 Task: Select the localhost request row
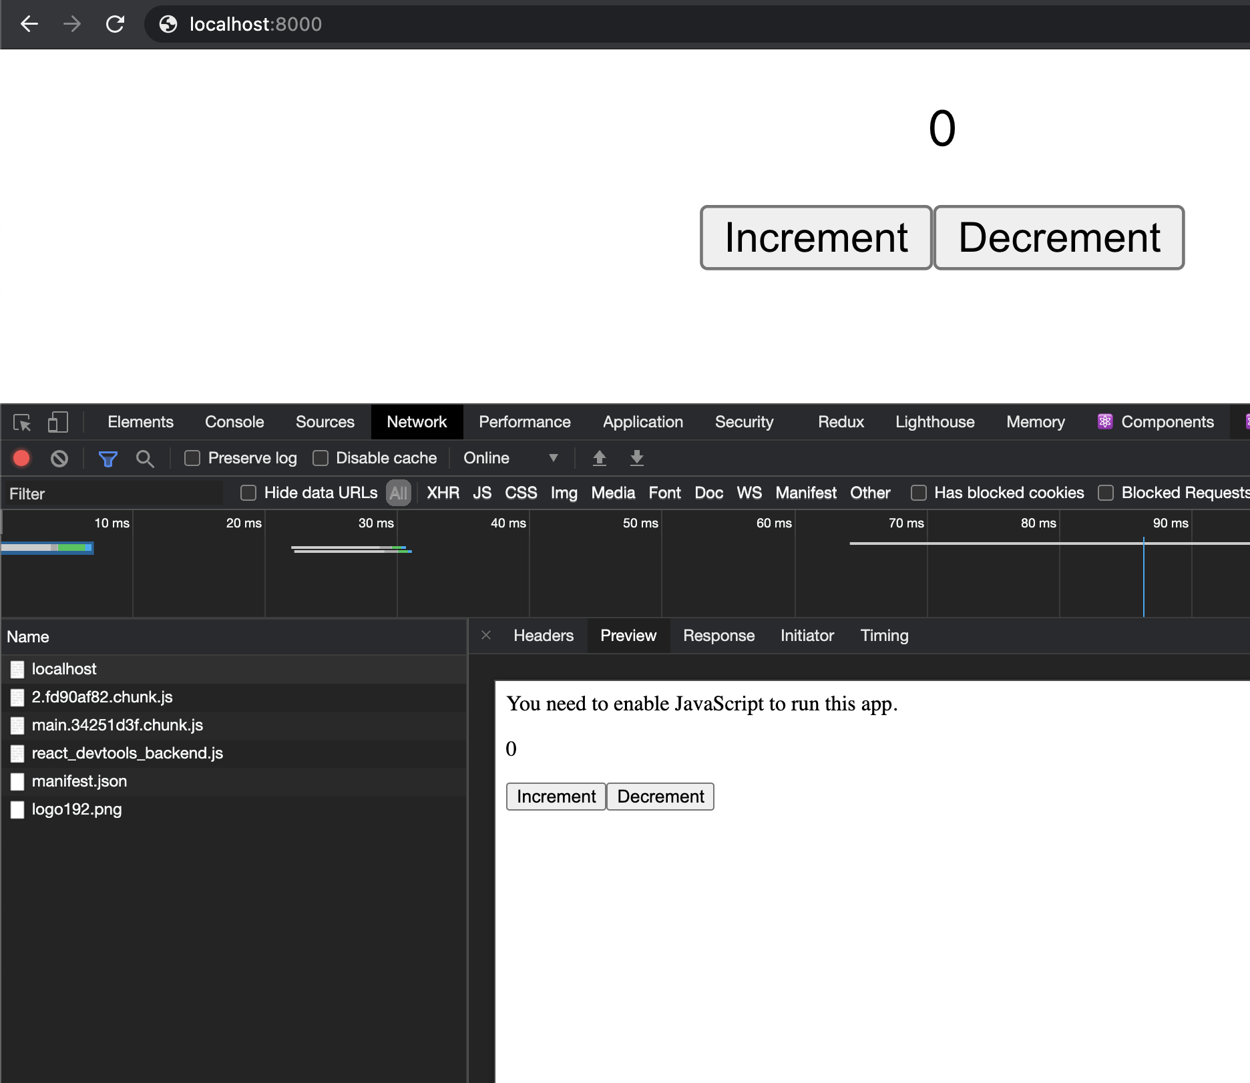[234, 669]
